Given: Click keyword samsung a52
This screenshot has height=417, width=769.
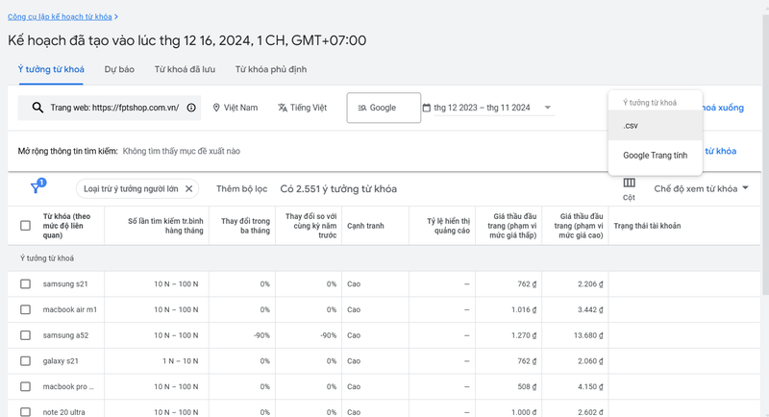Looking at the screenshot, I should coord(65,335).
